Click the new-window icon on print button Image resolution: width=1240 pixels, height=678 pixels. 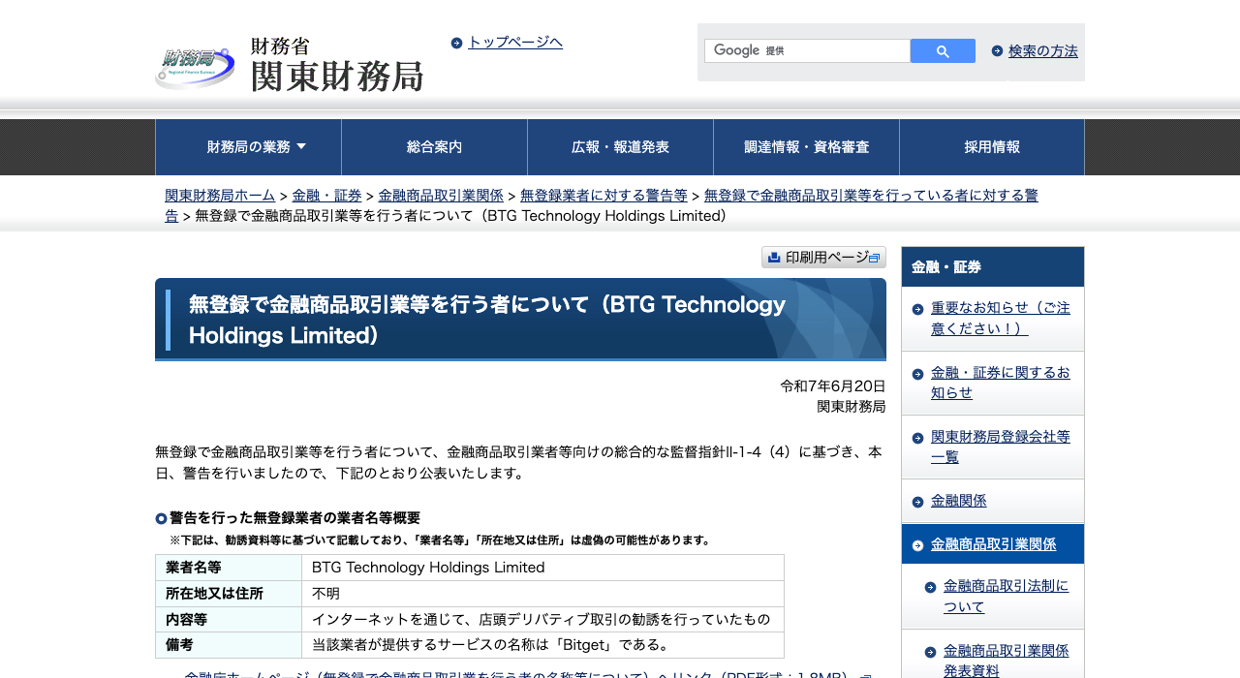874,258
